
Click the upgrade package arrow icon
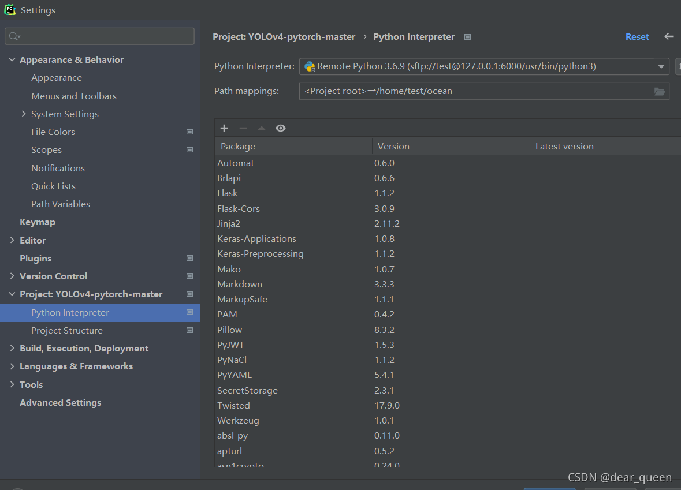tap(262, 128)
